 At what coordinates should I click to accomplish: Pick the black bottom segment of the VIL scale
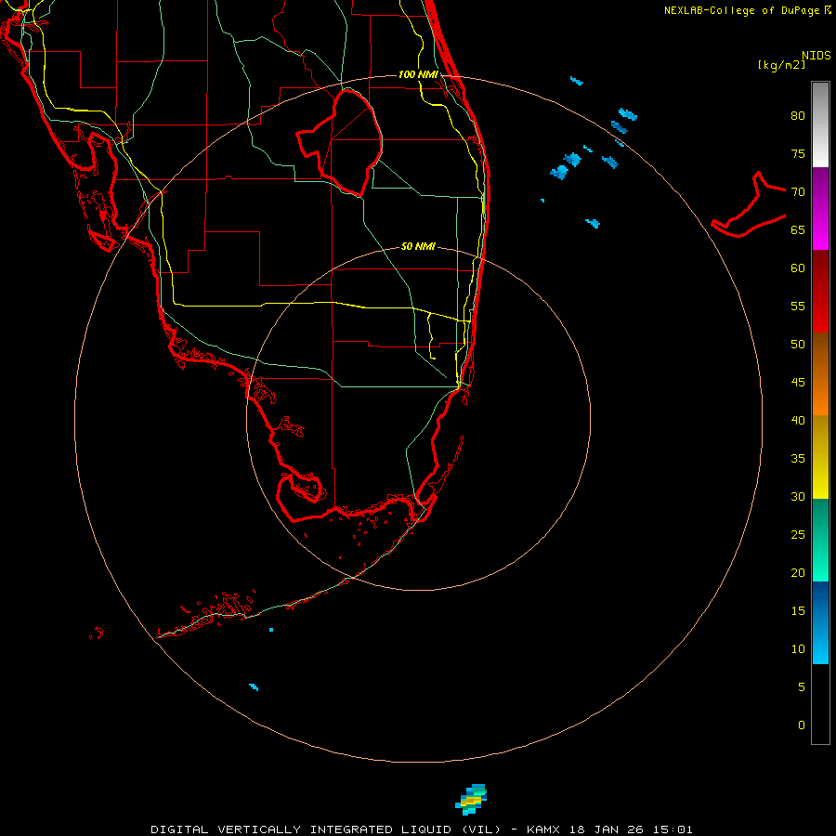tap(820, 704)
